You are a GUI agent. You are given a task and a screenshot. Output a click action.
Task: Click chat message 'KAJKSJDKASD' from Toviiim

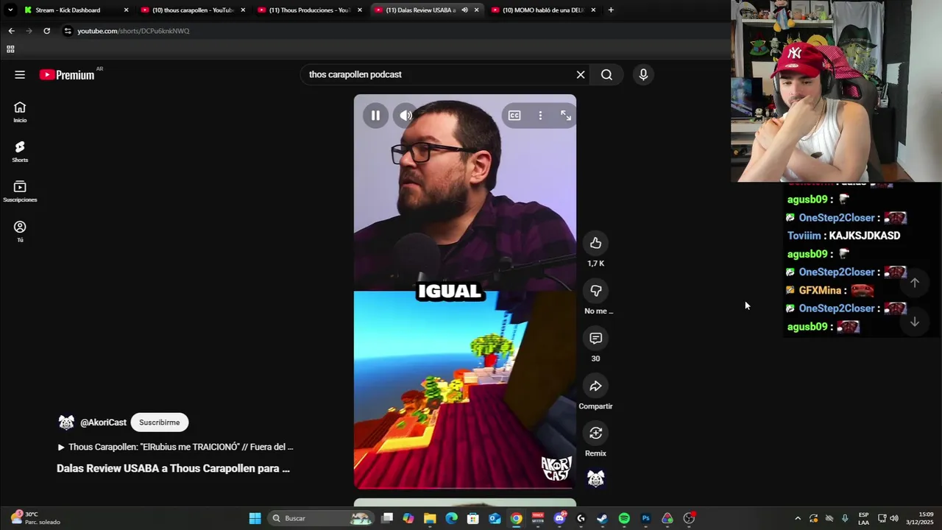point(865,236)
